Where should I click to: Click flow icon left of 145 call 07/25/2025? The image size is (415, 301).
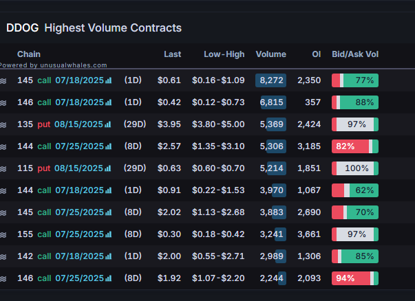tap(3, 212)
